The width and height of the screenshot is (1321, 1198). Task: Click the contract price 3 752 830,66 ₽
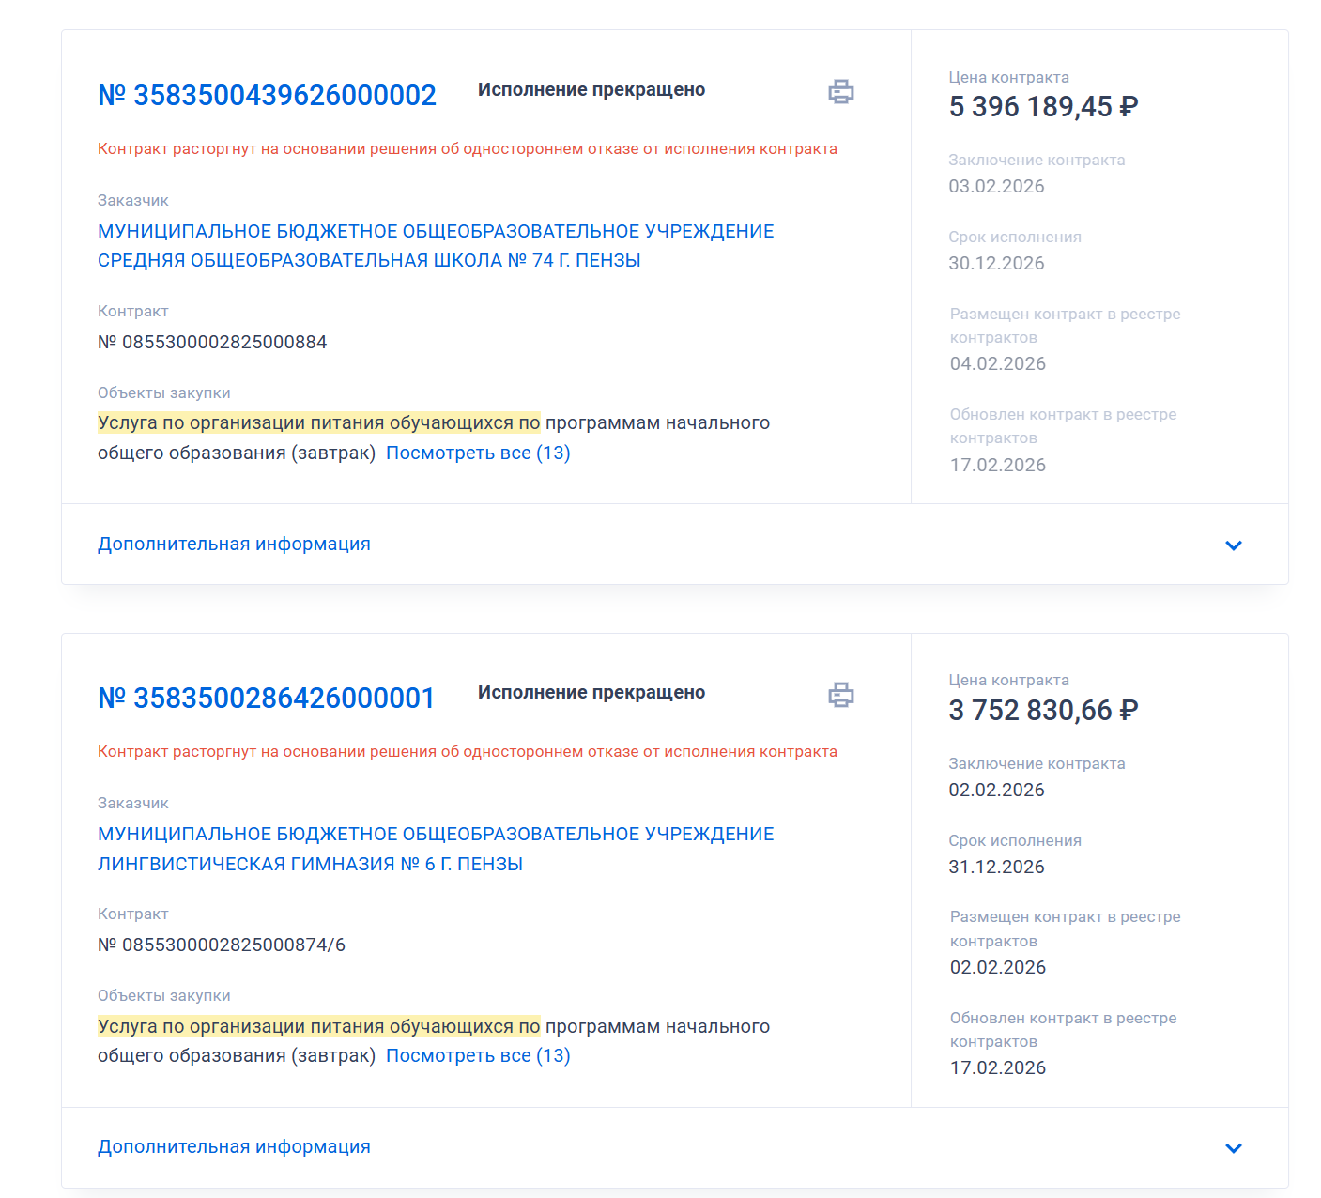(x=1043, y=711)
